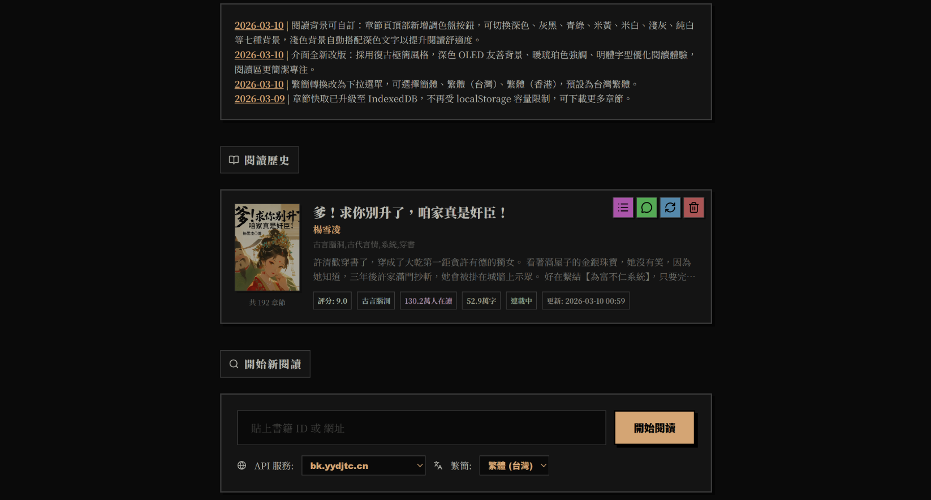
Task: Delete the book with red trash icon
Action: (x=693, y=208)
